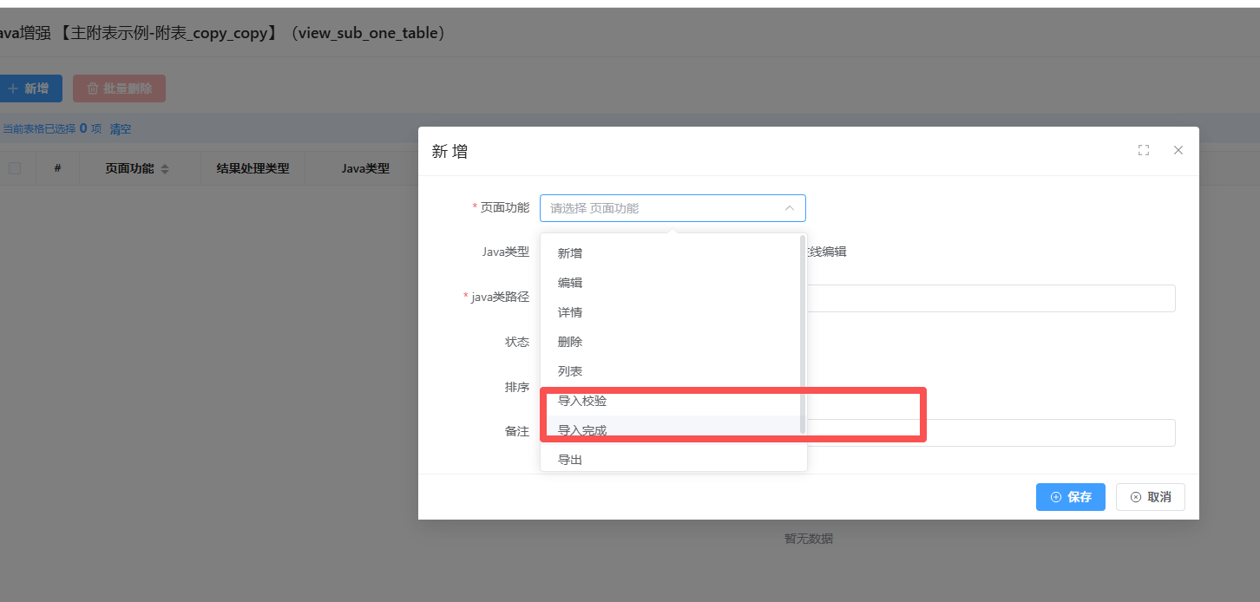Choose 编辑 in the dropdown options
This screenshot has width=1260, height=602.
[x=570, y=283]
